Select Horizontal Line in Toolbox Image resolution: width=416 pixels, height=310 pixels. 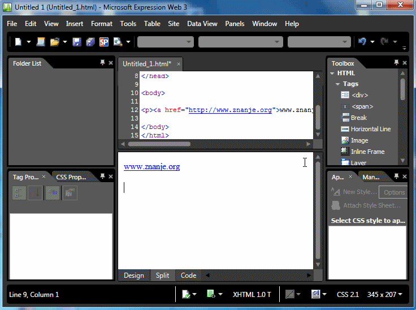pos(370,129)
